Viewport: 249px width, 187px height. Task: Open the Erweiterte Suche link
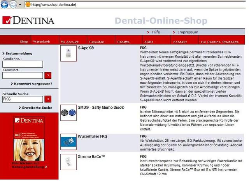(x=37, y=108)
